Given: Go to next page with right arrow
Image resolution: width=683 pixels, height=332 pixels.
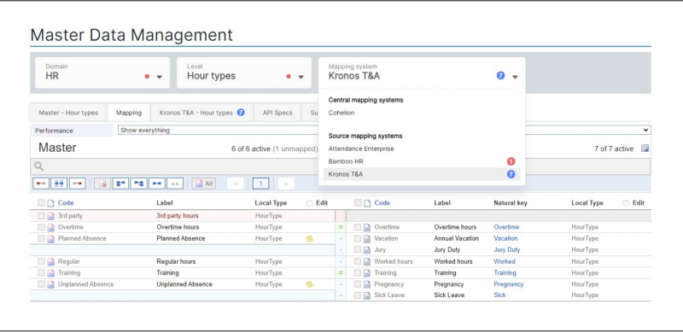Looking at the screenshot, I should (286, 183).
